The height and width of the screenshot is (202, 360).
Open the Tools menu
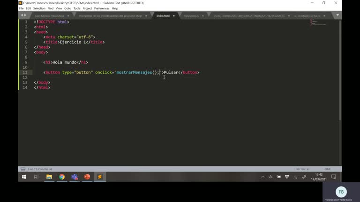77,8
